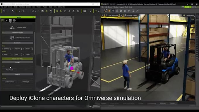Open the Preview_Camera dropdown in viewport
The height and width of the screenshot is (112, 199).
[x=131, y=15]
